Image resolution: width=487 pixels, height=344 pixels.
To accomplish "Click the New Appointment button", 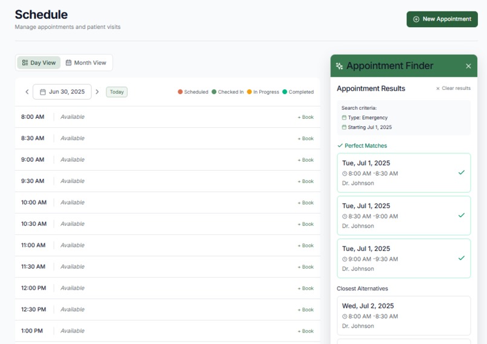I will 442,19.
